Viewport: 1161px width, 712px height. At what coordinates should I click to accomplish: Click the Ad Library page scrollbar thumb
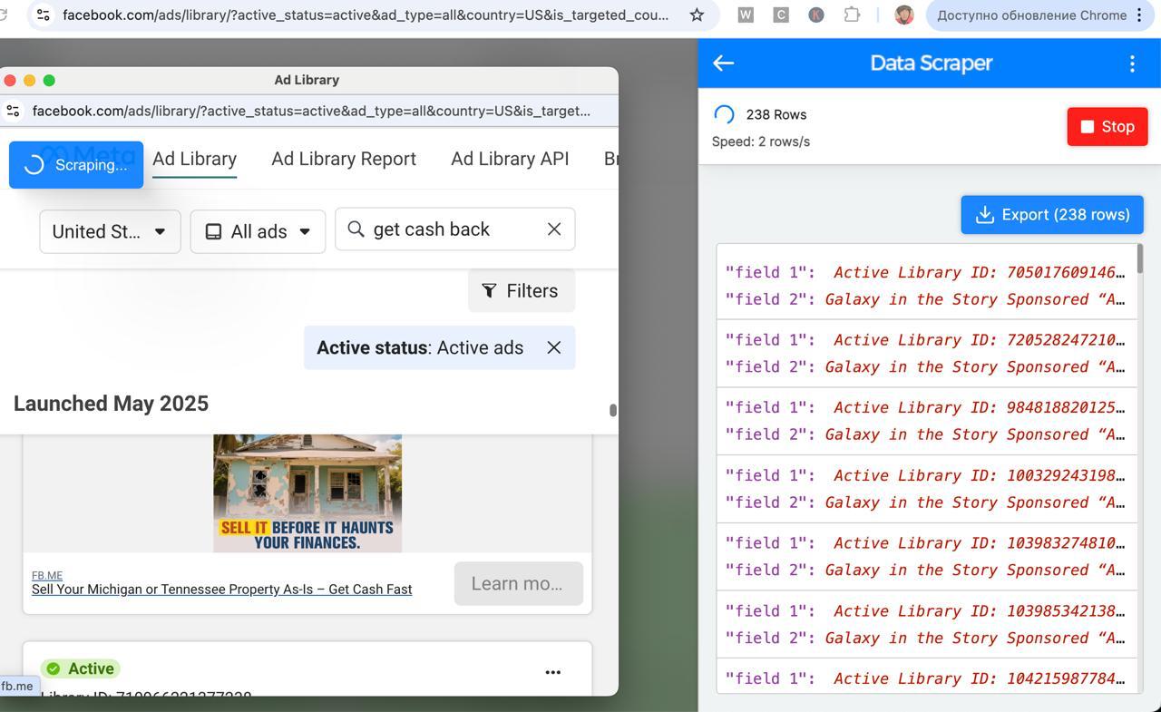[x=613, y=410]
